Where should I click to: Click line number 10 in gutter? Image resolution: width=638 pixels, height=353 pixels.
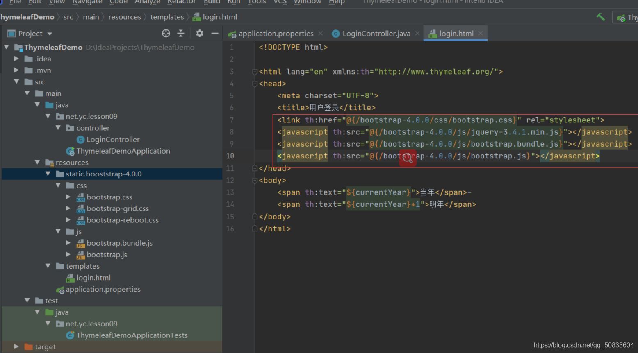click(230, 156)
